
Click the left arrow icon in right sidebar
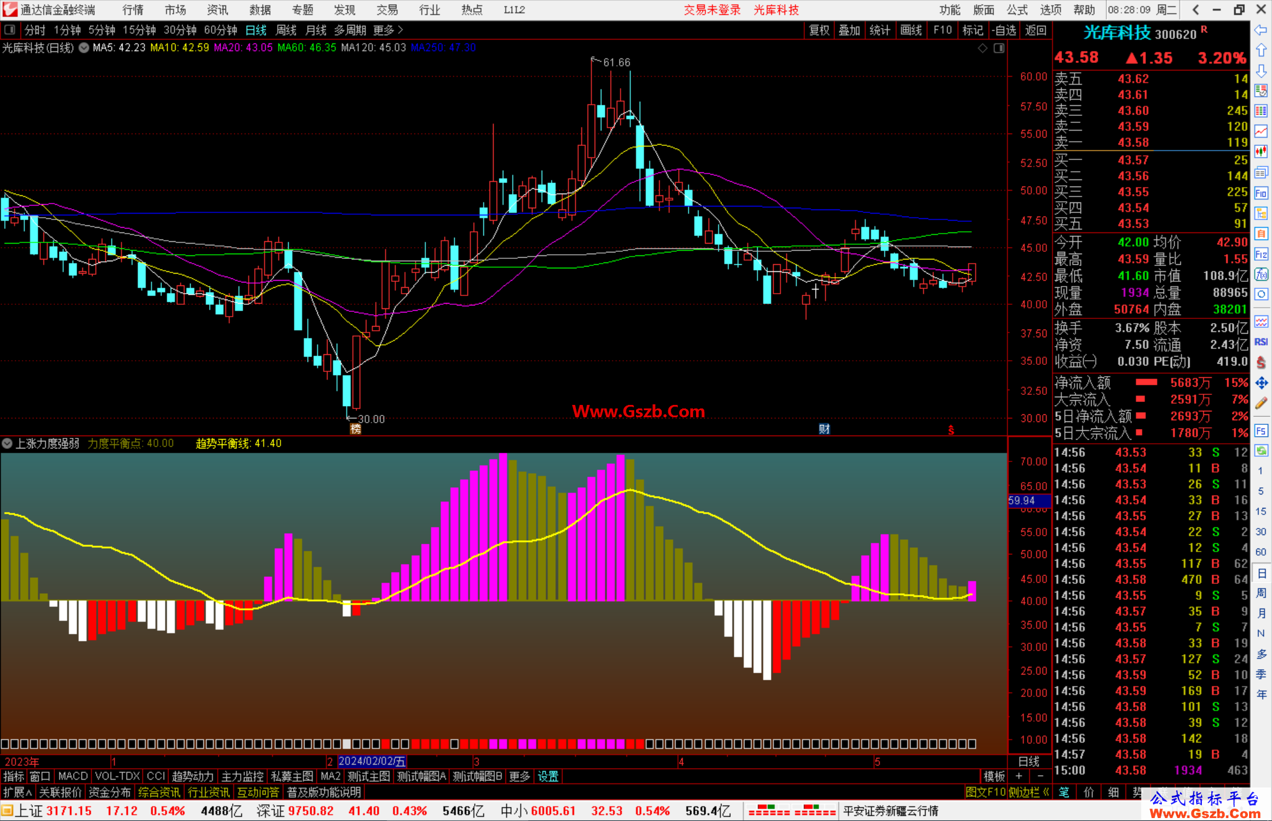click(1261, 30)
